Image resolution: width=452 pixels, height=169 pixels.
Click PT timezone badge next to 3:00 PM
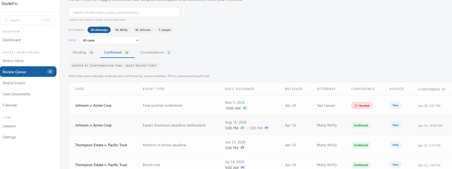pos(267,128)
